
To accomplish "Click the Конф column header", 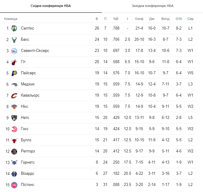I will click(x=139, y=19).
